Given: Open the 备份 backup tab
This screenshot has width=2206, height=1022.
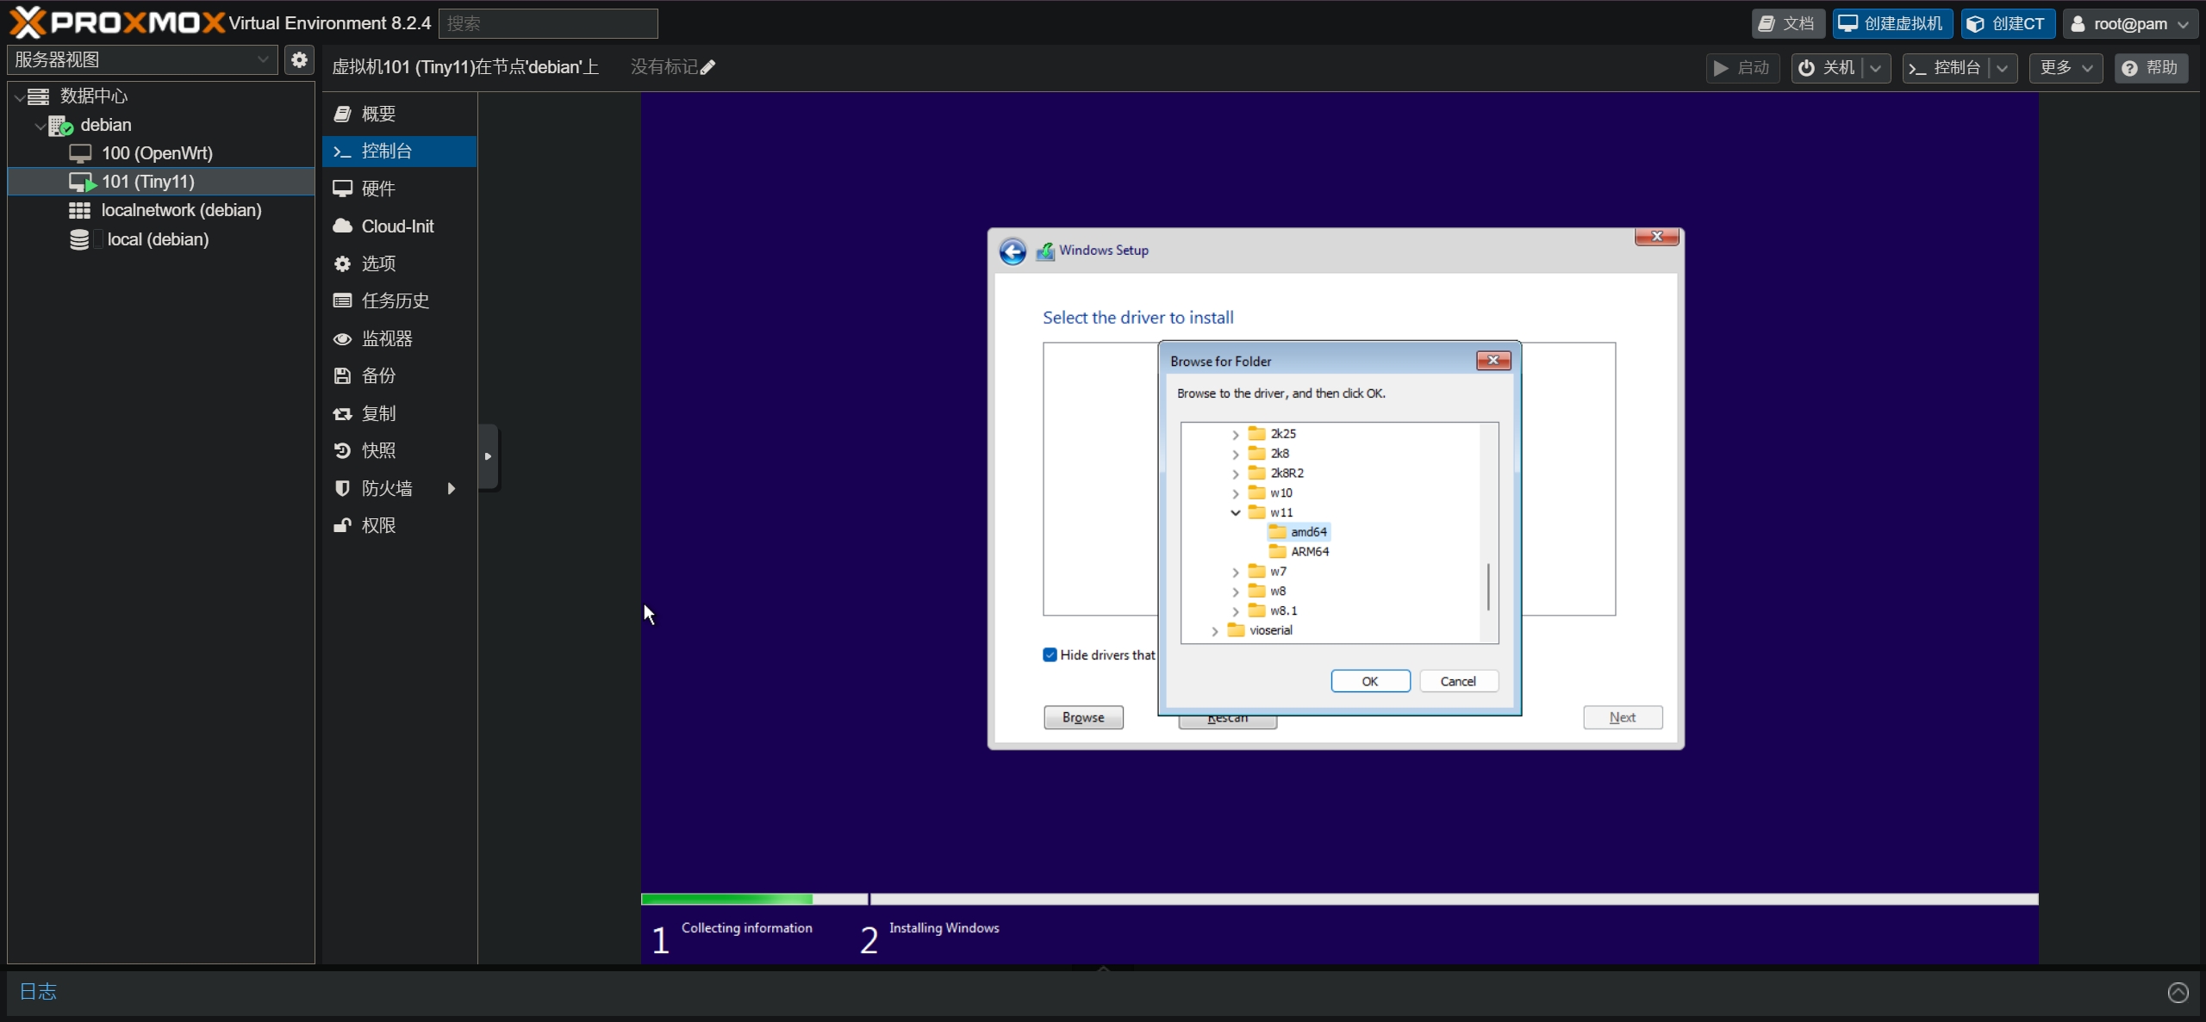Looking at the screenshot, I should tap(399, 375).
